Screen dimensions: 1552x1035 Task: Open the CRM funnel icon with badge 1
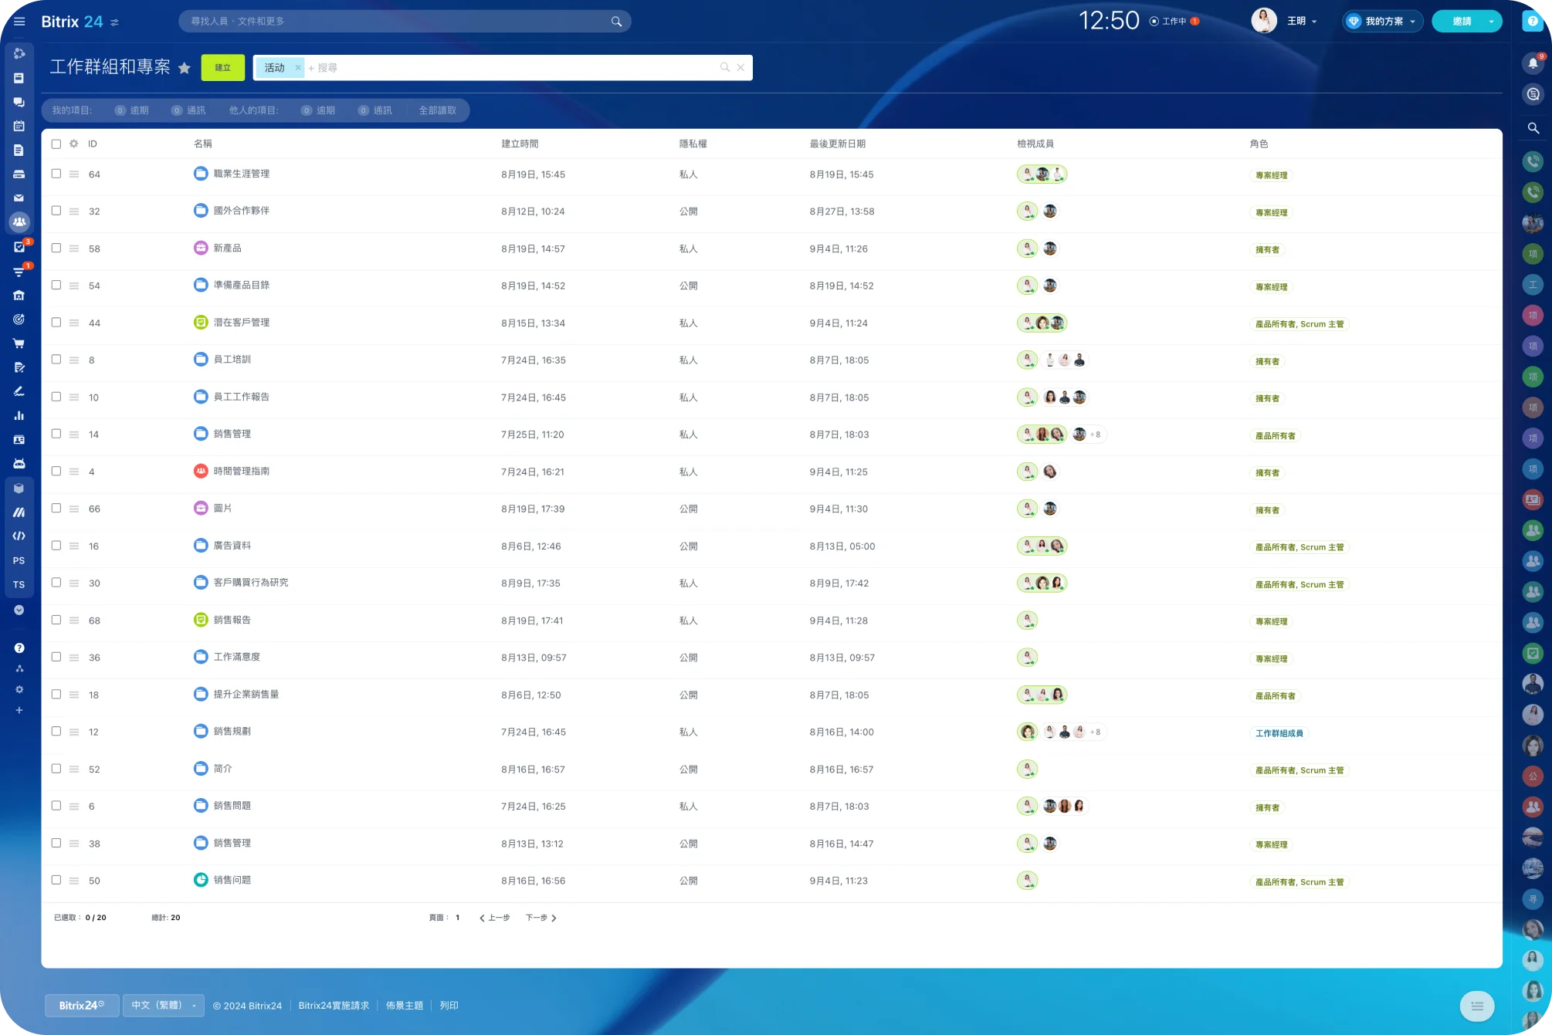pyautogui.click(x=19, y=271)
